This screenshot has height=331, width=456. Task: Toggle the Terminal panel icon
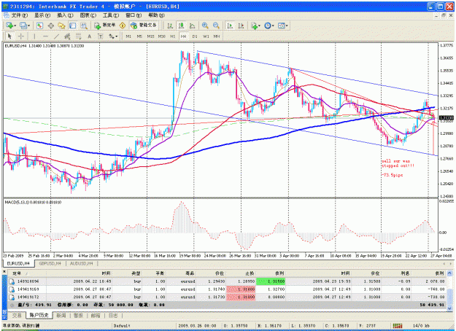click(73, 26)
